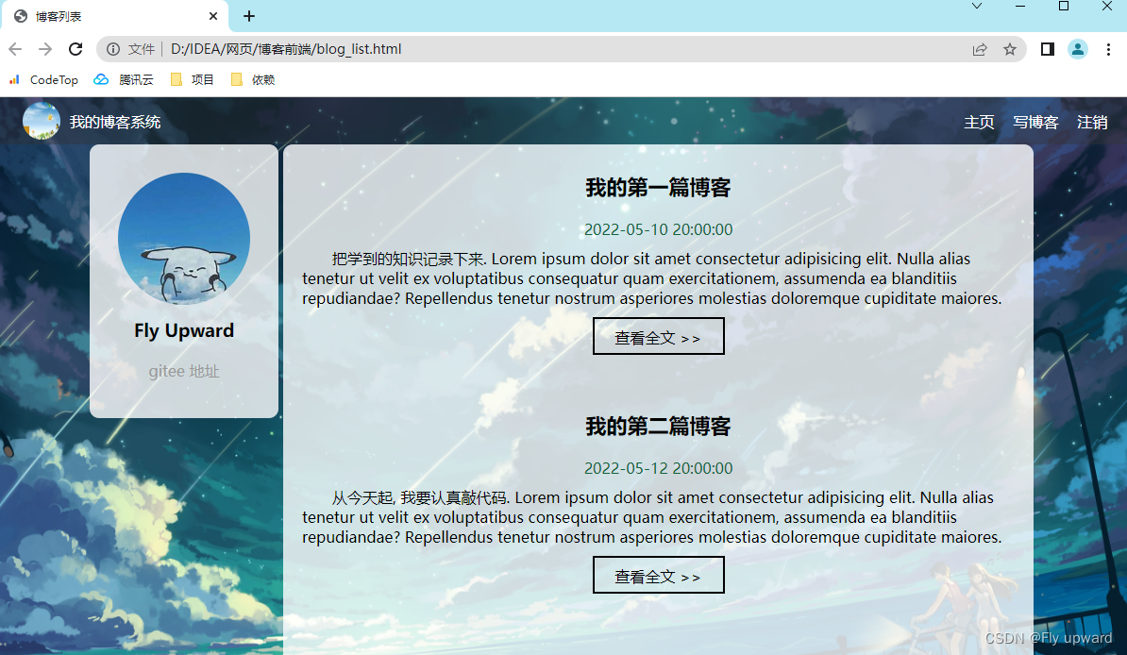1127x655 pixels.
Task: View full text of the first blog
Action: 658,337
